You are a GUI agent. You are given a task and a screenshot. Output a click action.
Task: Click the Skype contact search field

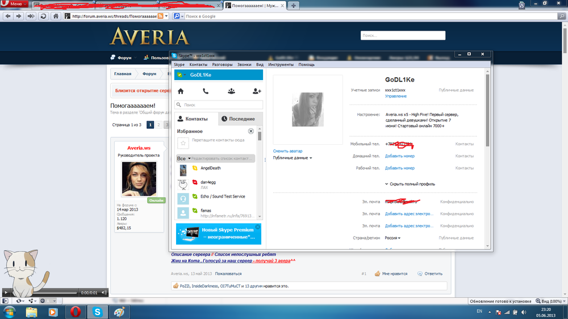click(219, 105)
